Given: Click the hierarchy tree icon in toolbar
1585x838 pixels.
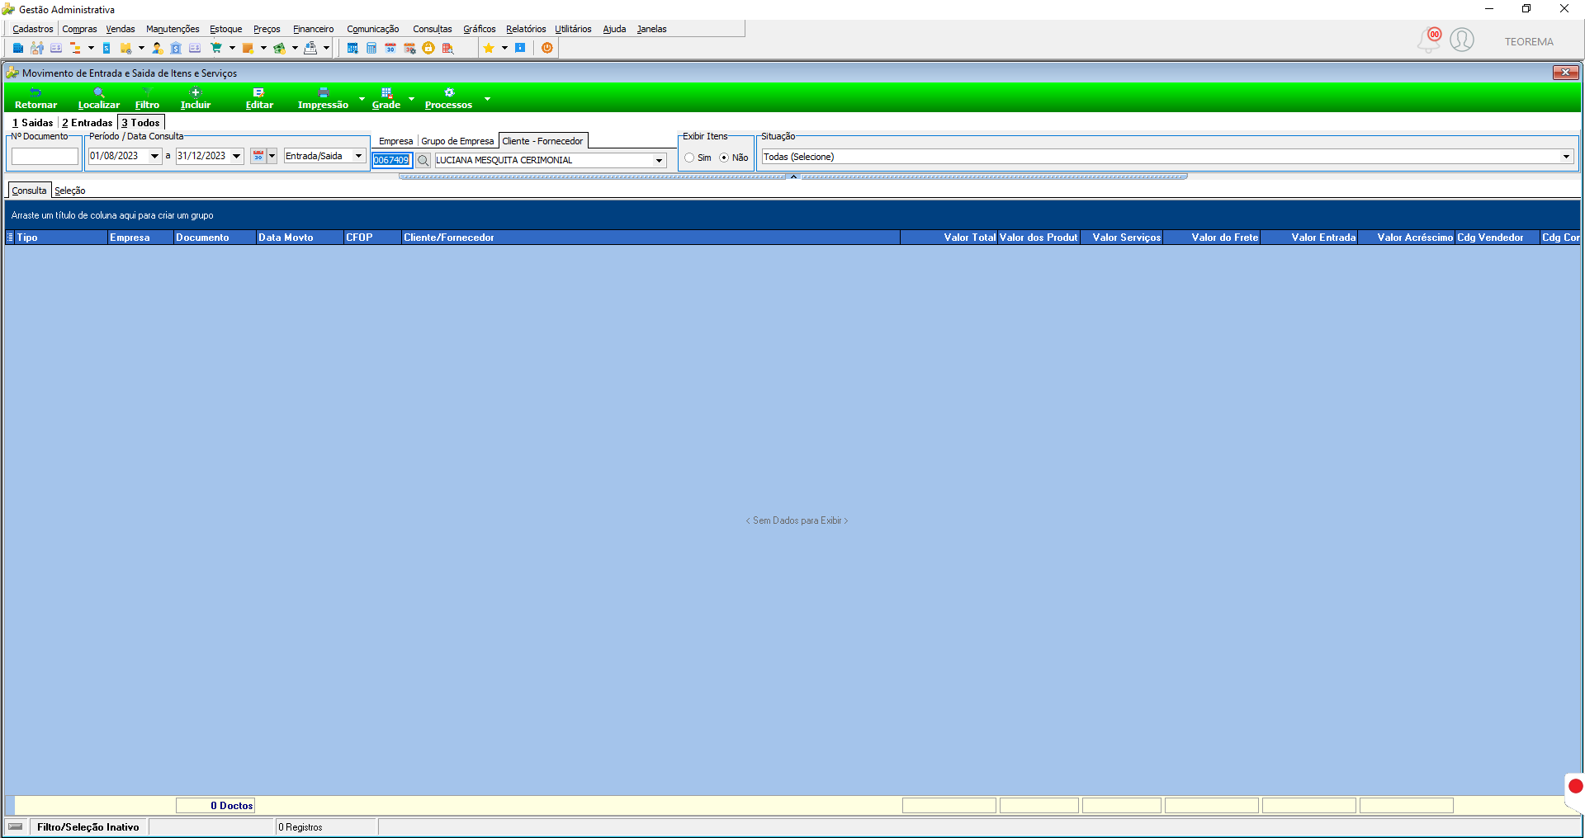Looking at the screenshot, I should 75,48.
